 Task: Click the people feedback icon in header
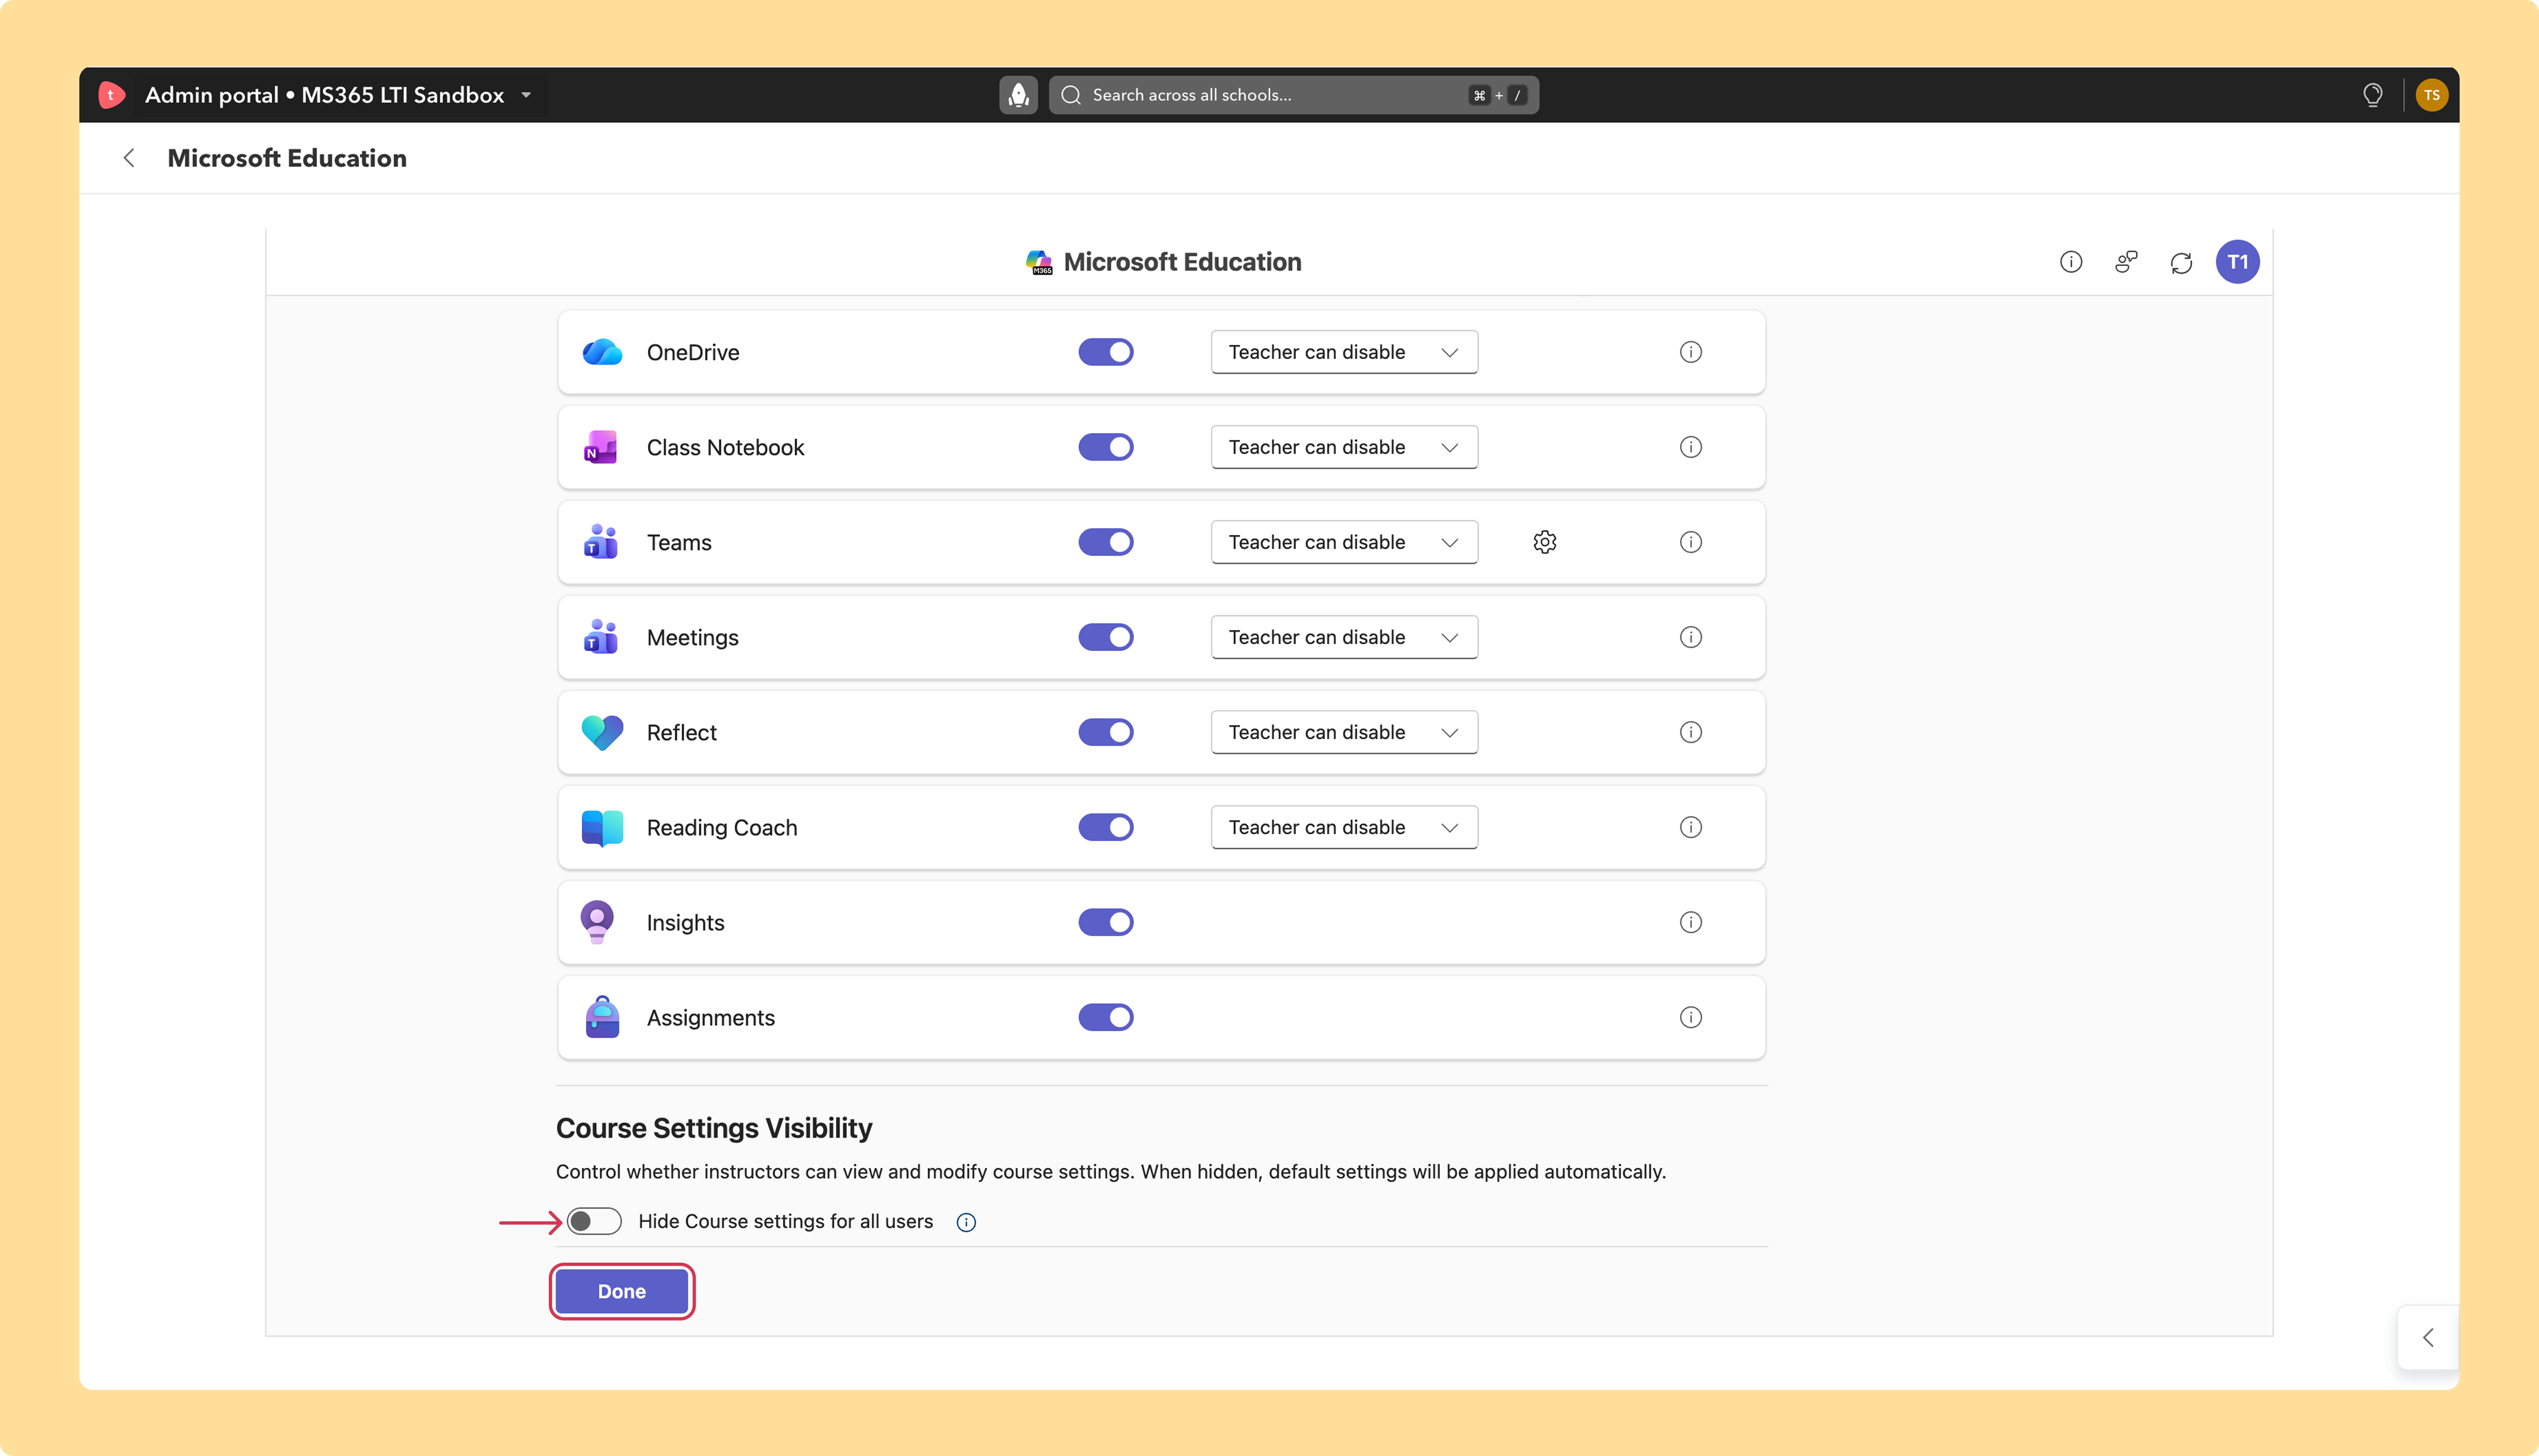tap(2126, 262)
